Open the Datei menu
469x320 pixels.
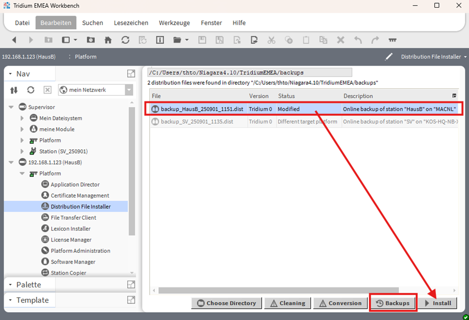[x=22, y=23]
